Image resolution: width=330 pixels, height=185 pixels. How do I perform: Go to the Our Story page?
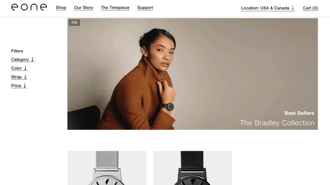pyautogui.click(x=84, y=8)
